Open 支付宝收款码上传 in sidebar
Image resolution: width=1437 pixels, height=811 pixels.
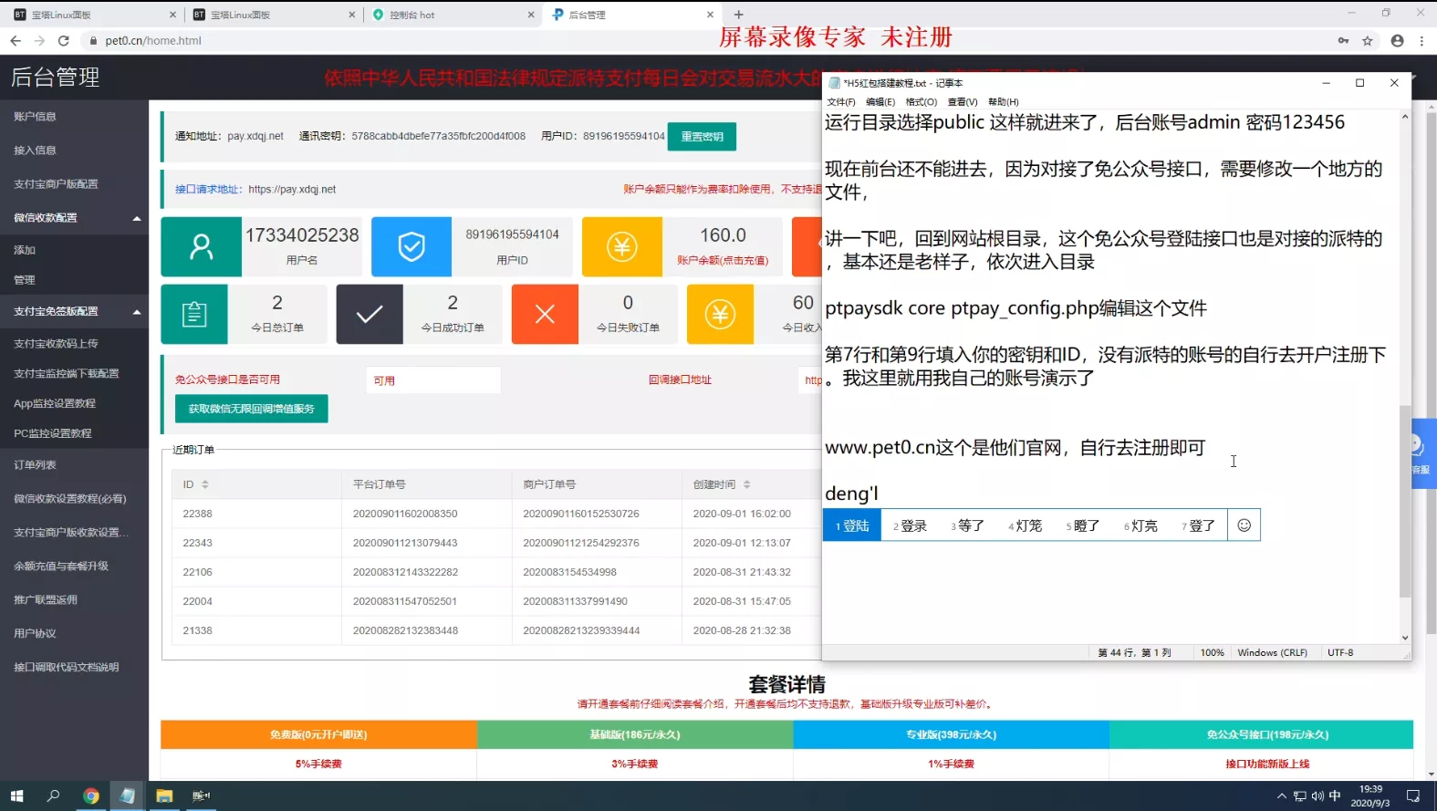point(56,344)
